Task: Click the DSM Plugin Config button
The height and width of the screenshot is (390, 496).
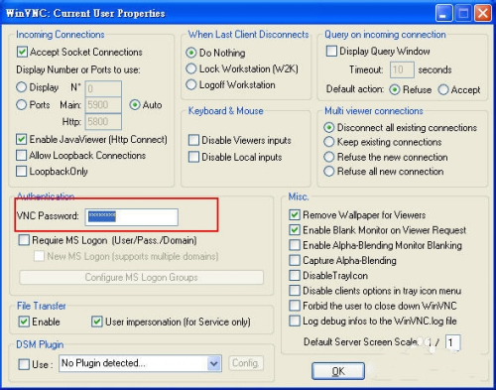Action: point(246,363)
